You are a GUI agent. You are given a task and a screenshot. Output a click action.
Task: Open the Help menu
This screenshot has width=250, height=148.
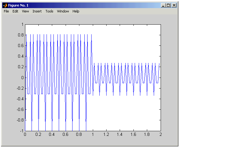point(76,11)
